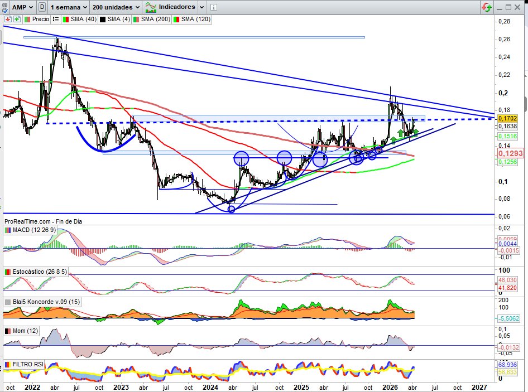The height and width of the screenshot is (392, 528).
Task: Click the yellow 0,1702 price label
Action: (x=507, y=118)
